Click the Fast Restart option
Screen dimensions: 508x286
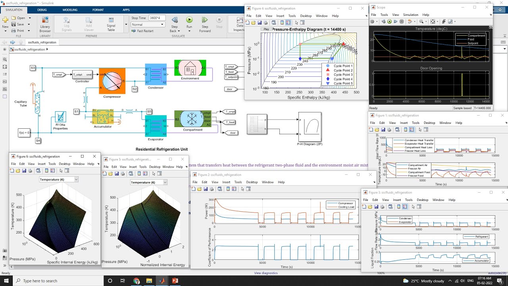point(142,31)
